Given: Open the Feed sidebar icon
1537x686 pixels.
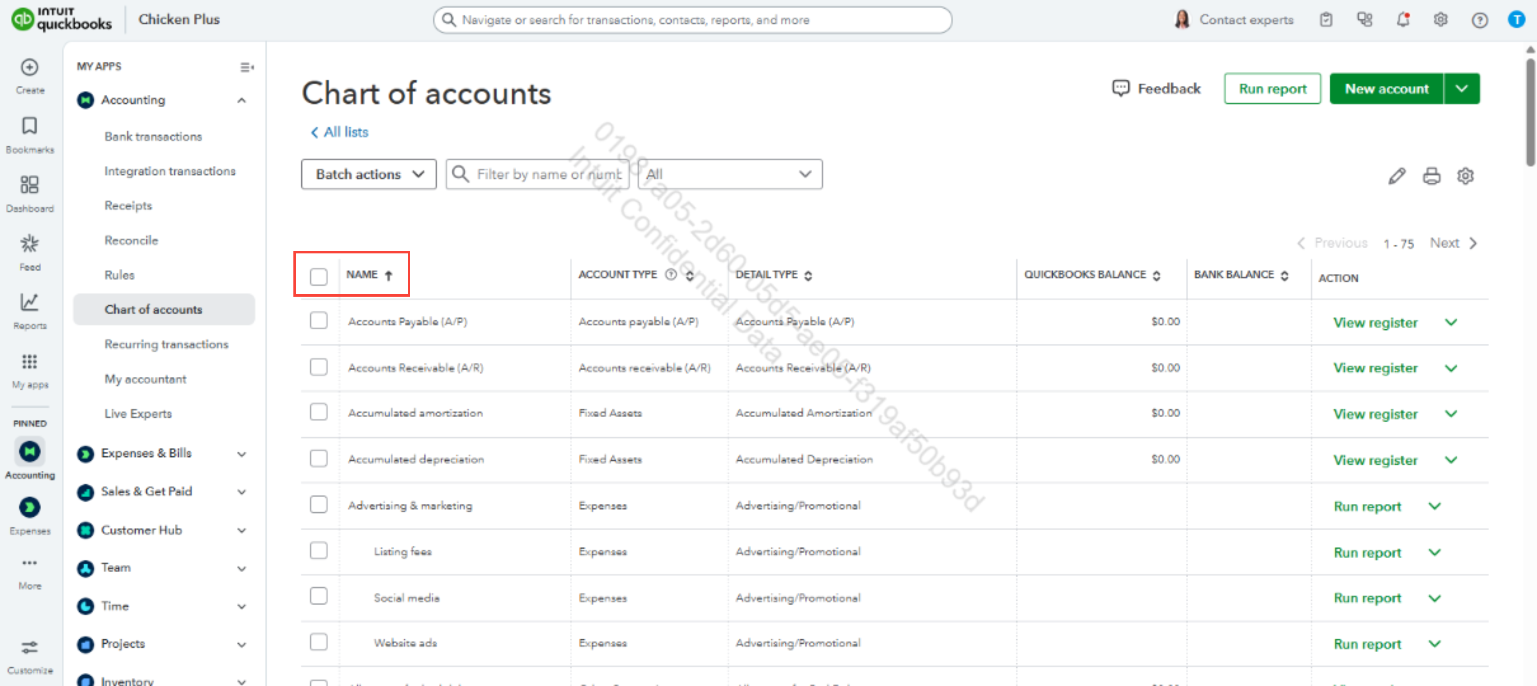Looking at the screenshot, I should [x=29, y=244].
